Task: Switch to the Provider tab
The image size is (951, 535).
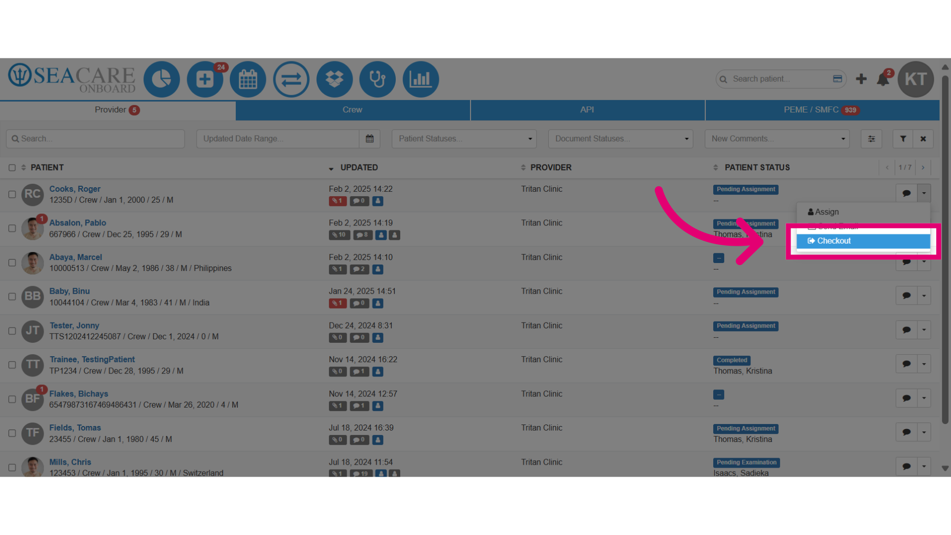Action: (117, 110)
